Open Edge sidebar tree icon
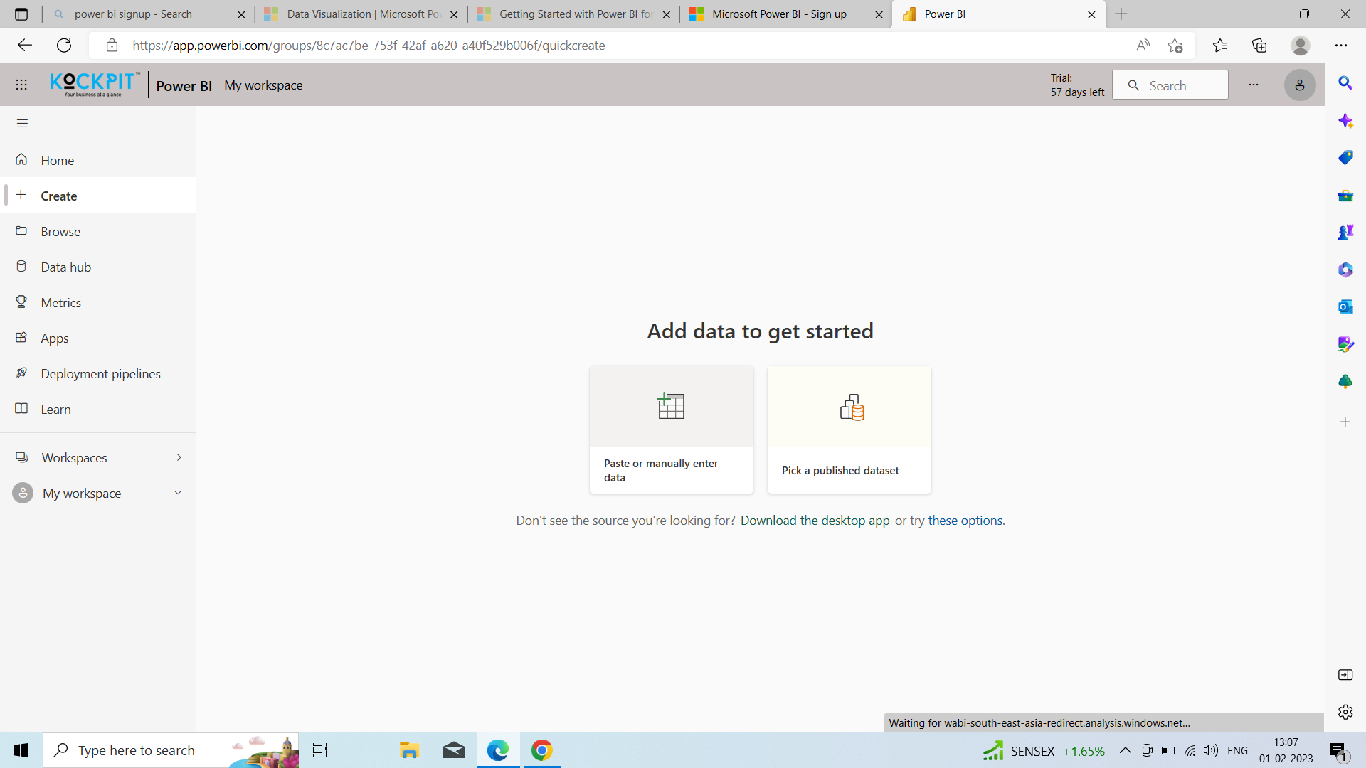The width and height of the screenshot is (1366, 768). point(1345,382)
